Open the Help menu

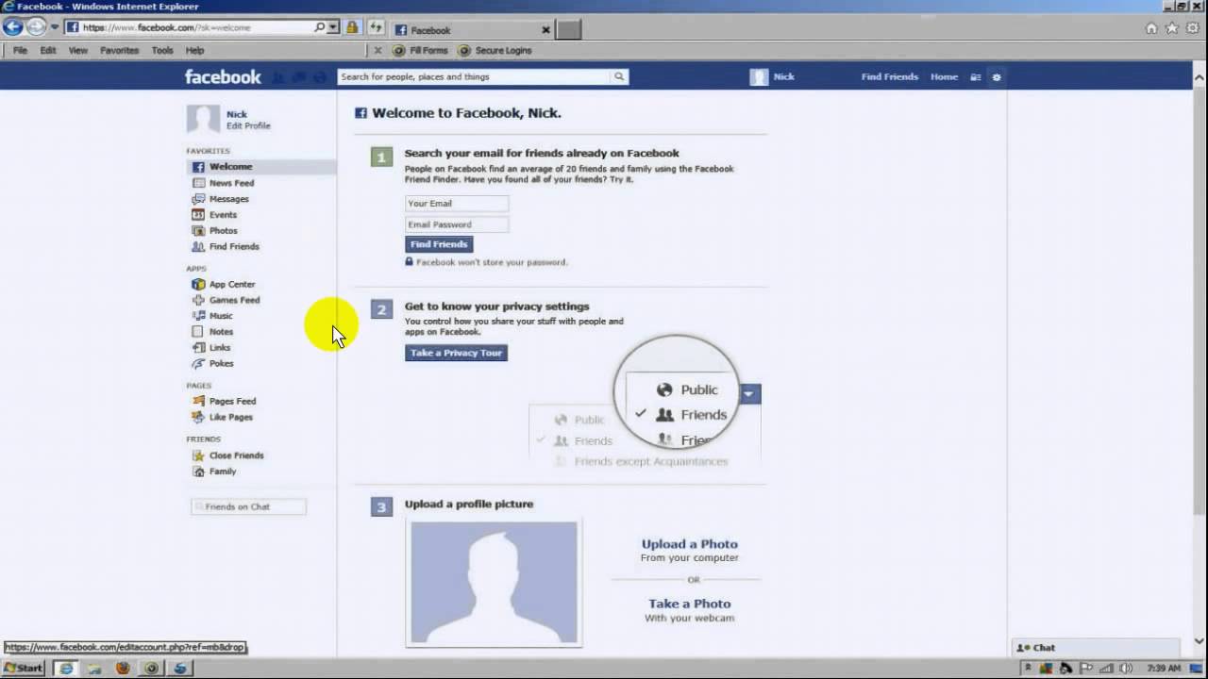[194, 50]
